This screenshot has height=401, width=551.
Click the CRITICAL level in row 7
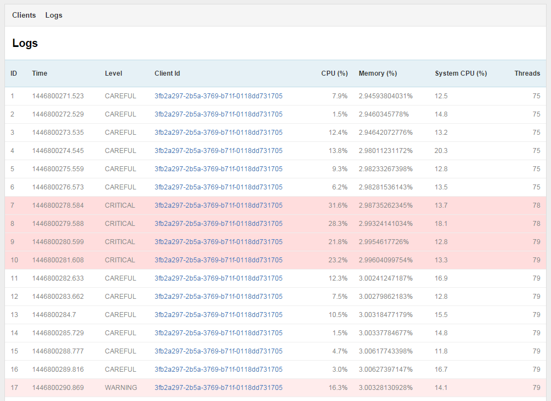pyautogui.click(x=120, y=205)
